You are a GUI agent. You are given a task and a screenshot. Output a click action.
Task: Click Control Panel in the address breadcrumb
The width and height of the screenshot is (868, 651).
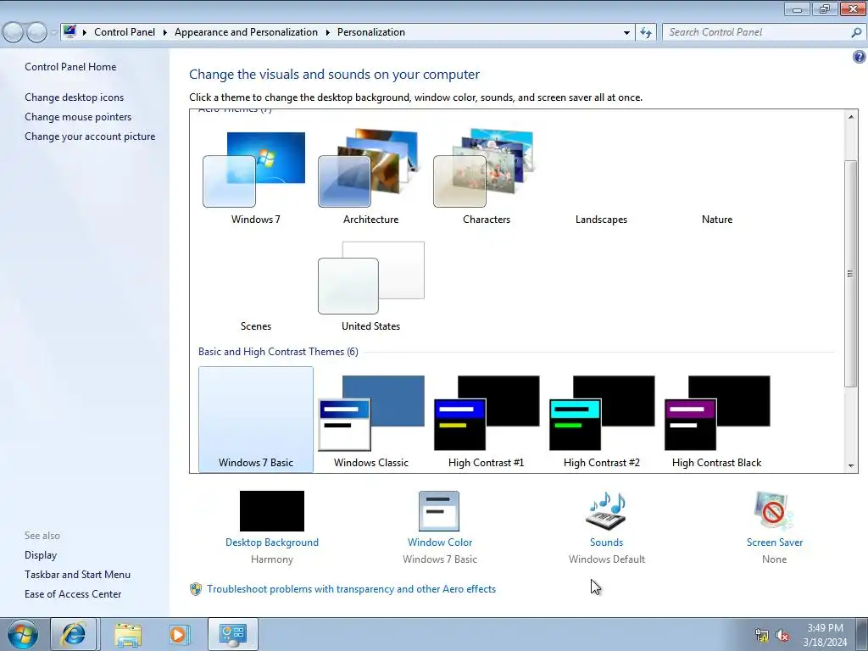coord(125,32)
